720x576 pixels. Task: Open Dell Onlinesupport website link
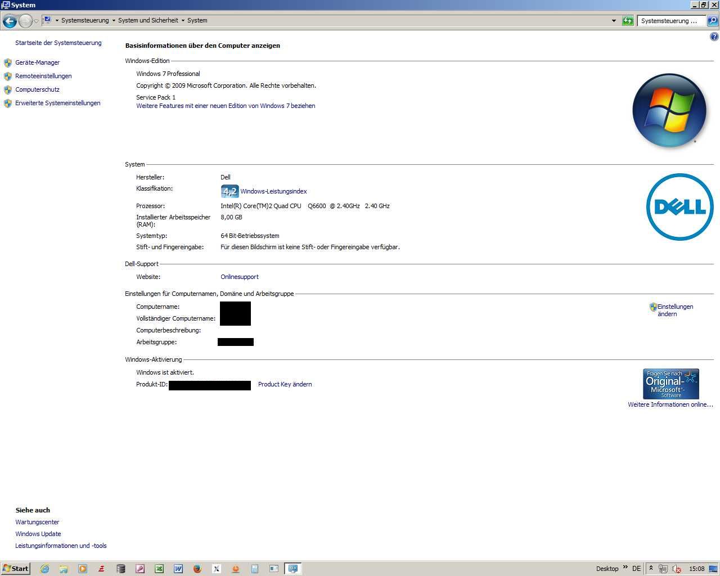[x=240, y=277]
